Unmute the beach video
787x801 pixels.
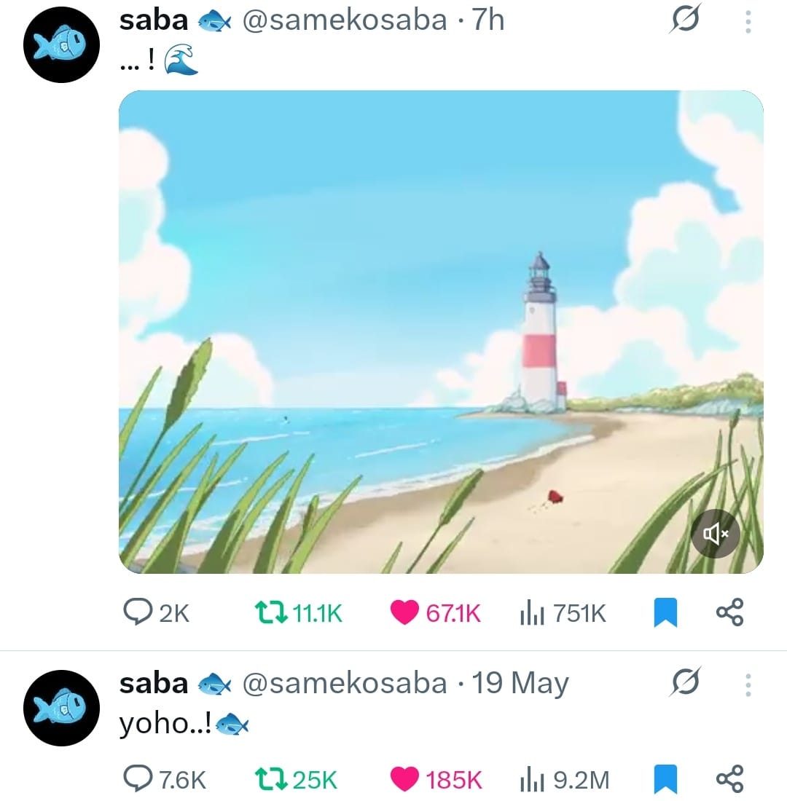[715, 534]
